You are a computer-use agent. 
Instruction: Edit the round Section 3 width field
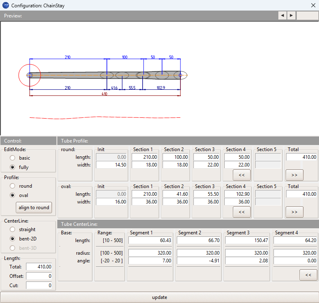pyautogui.click(x=207, y=165)
